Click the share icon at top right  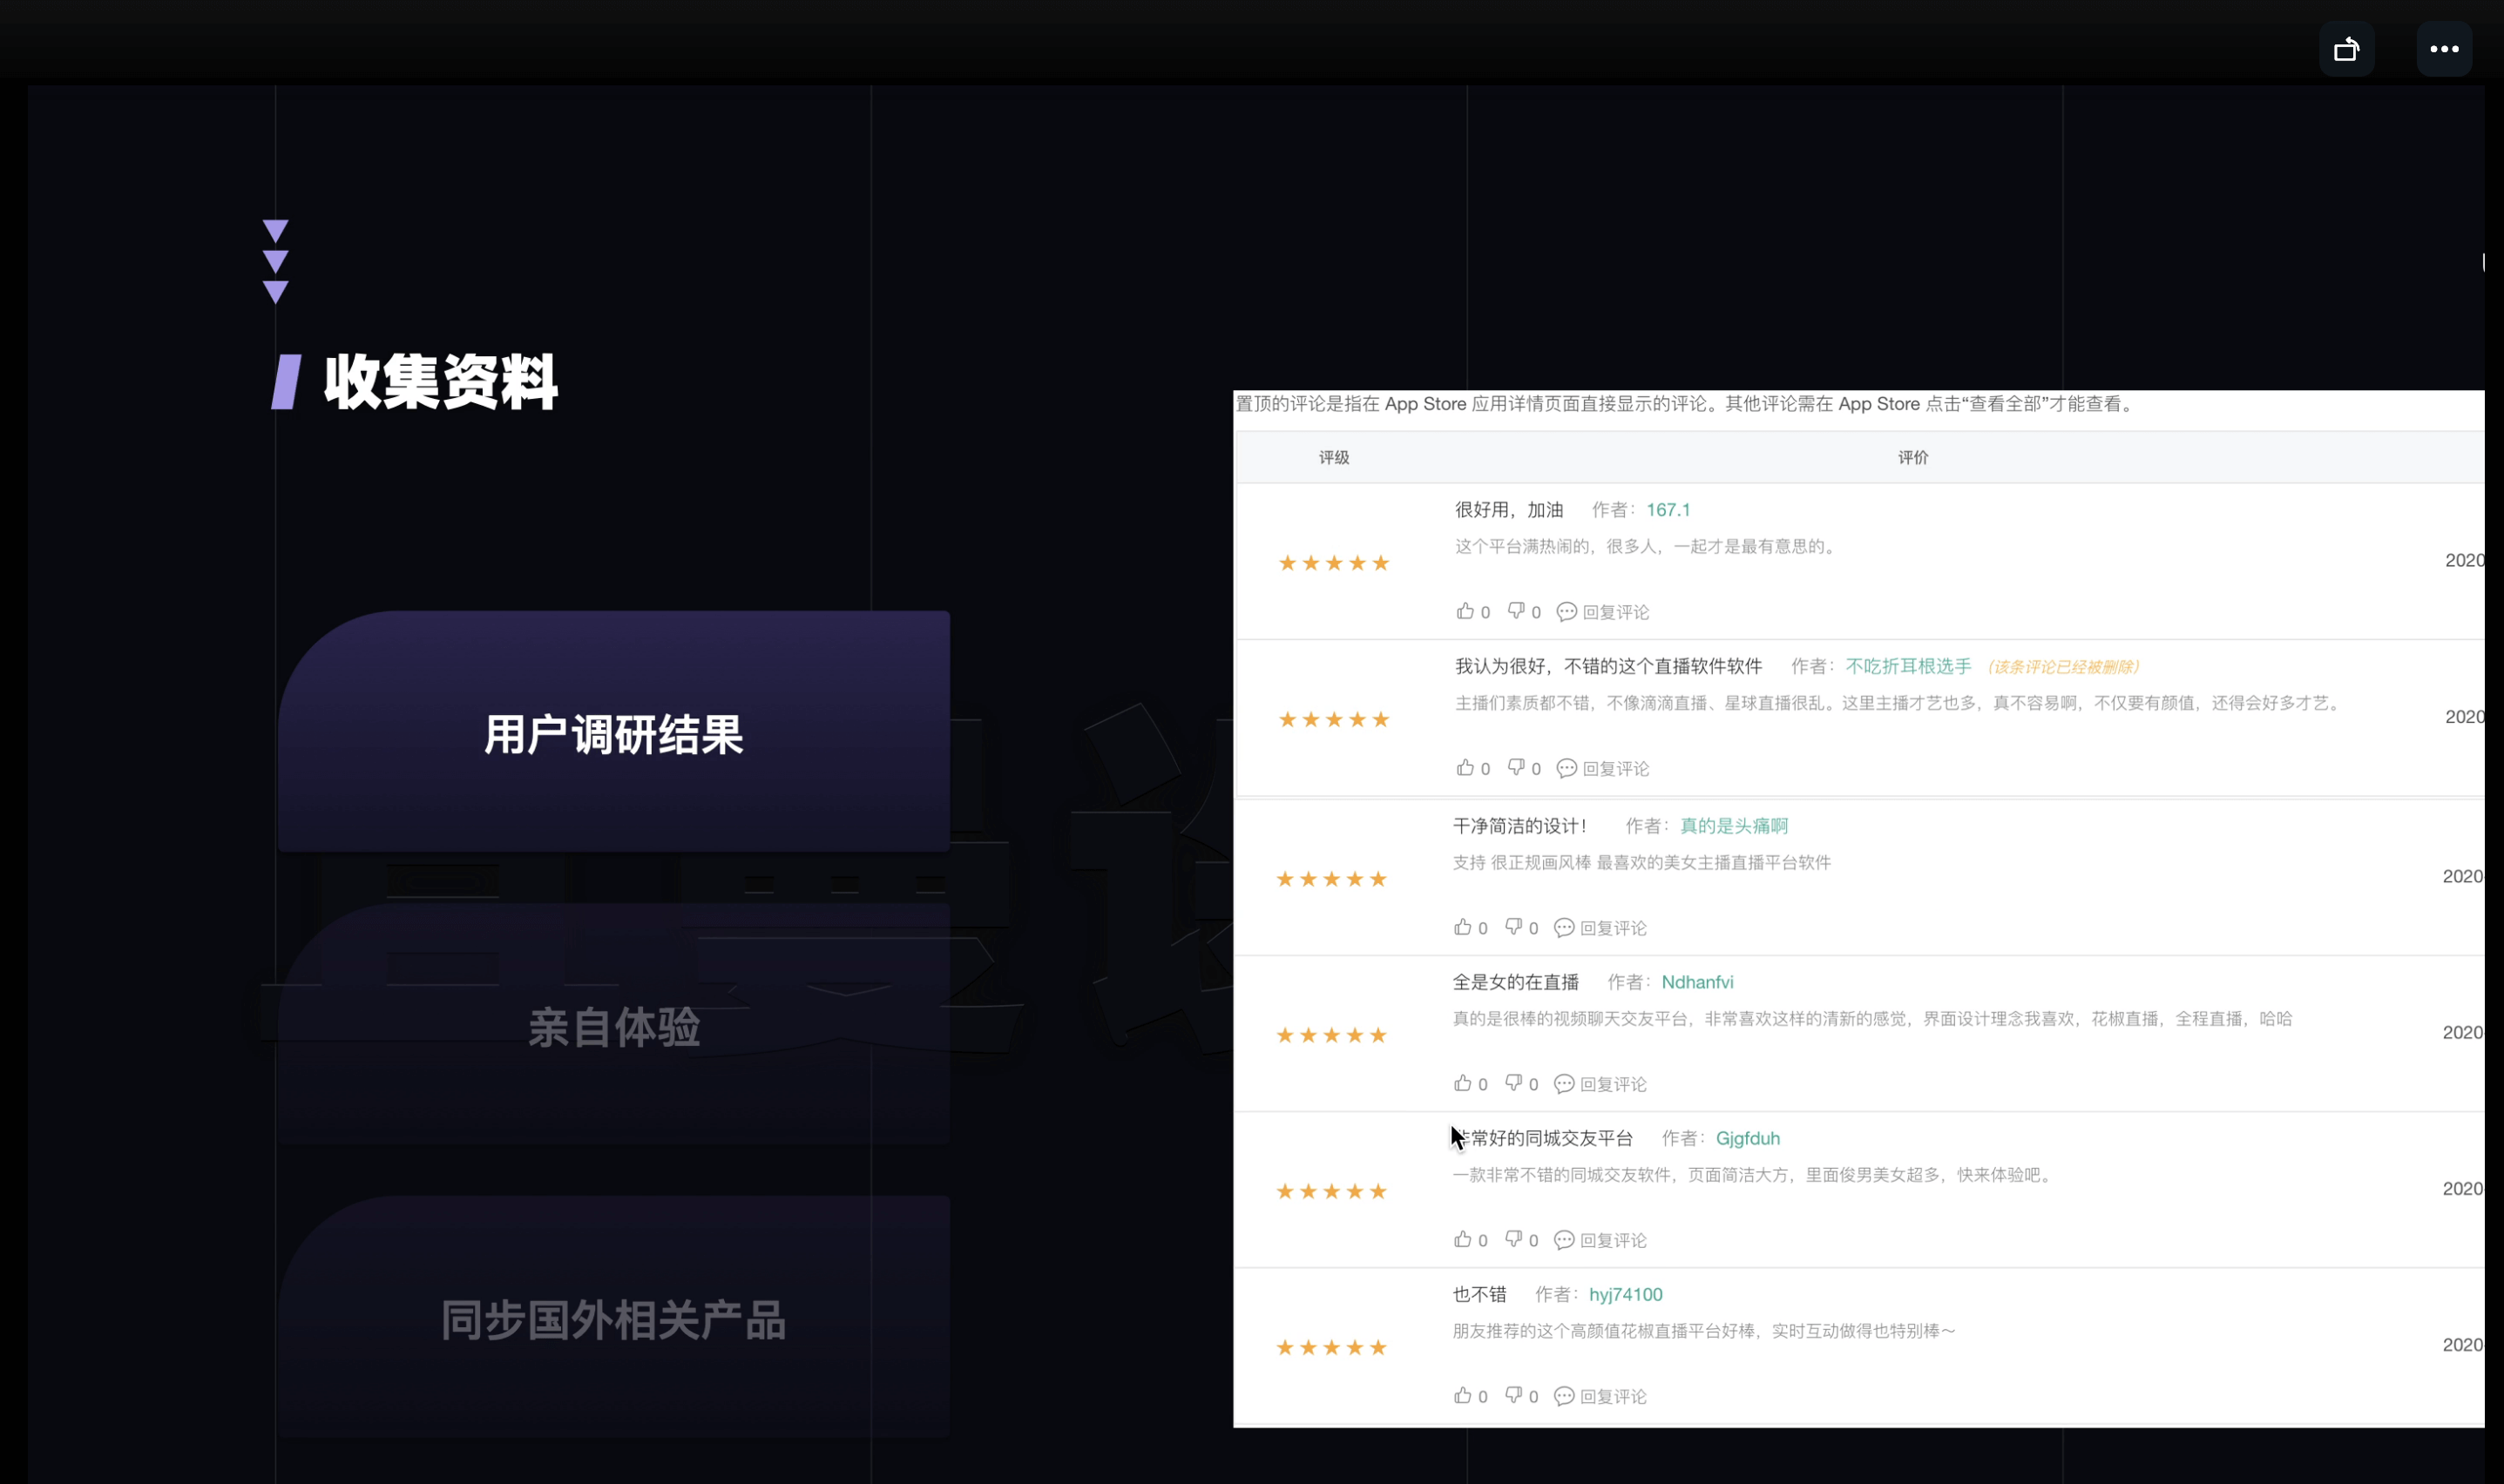click(2346, 49)
